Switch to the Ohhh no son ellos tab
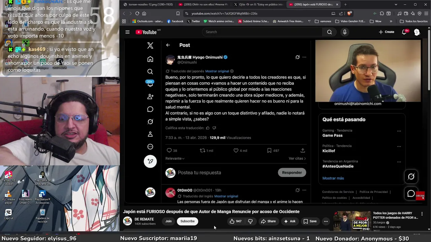The width and height of the screenshot is (431, 242). click(x=203, y=4)
